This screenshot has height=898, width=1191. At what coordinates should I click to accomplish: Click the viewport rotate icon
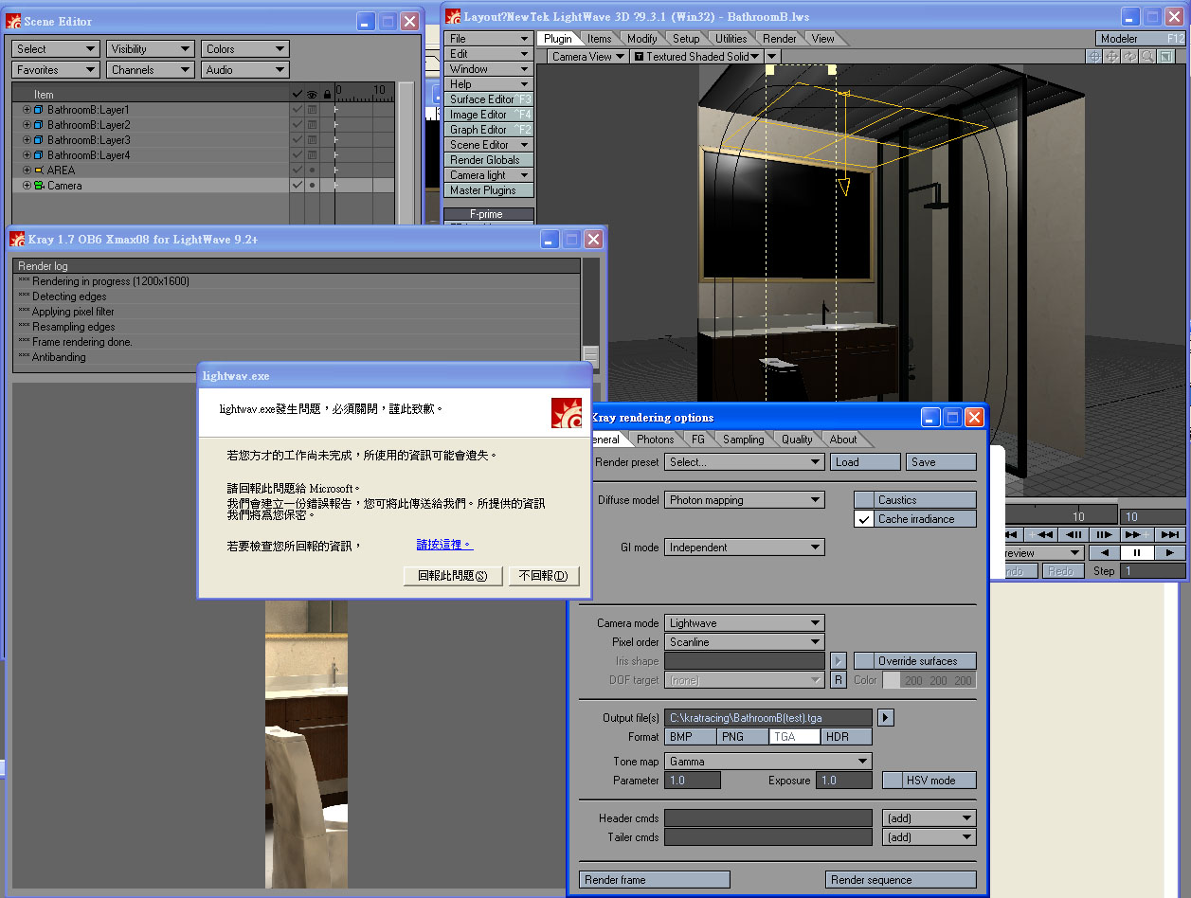click(x=1130, y=57)
